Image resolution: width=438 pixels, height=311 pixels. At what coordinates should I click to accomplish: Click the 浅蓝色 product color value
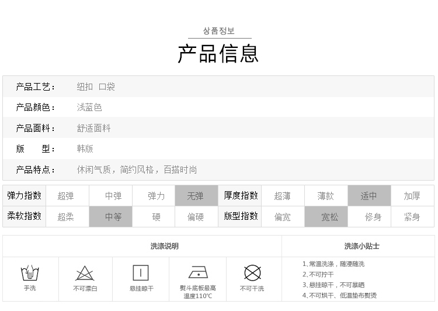89,108
